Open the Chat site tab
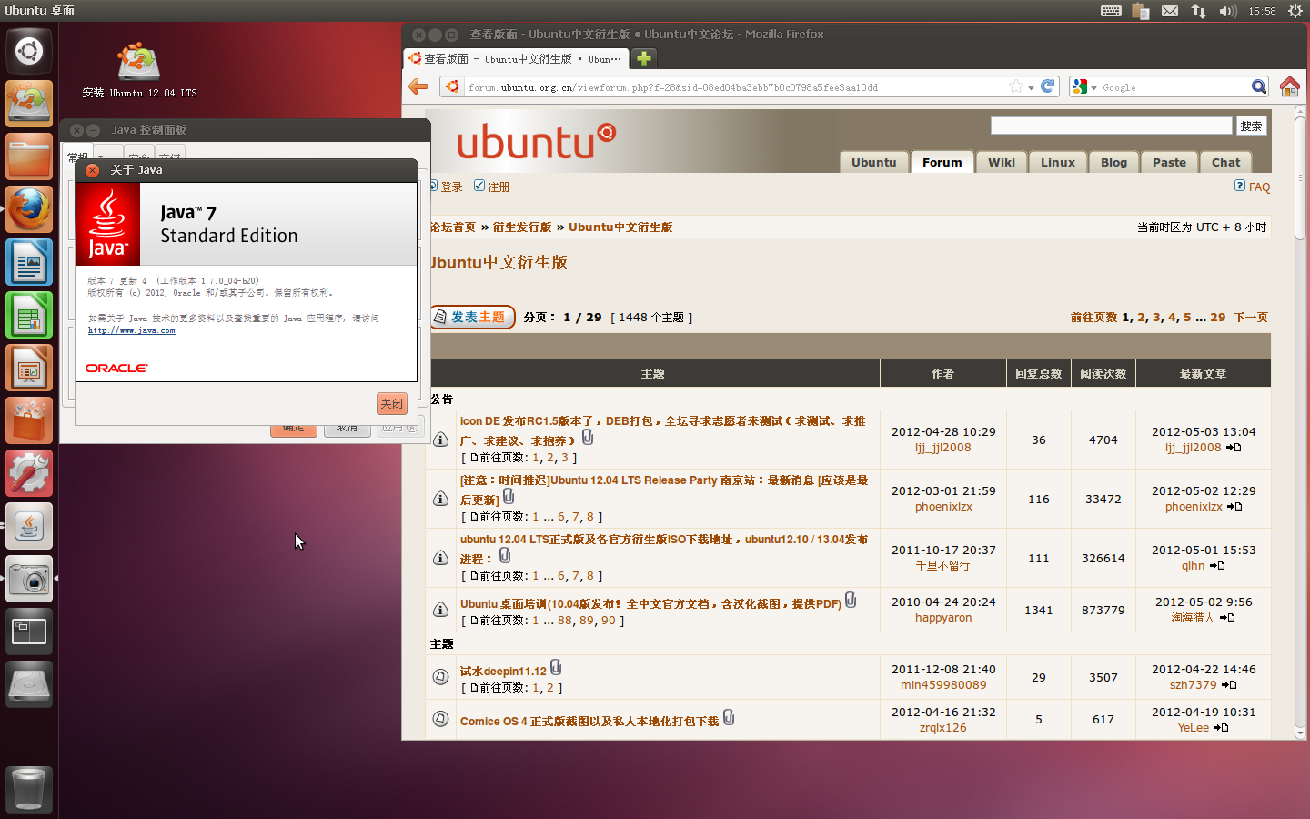Image resolution: width=1310 pixels, height=819 pixels. pos(1225,162)
